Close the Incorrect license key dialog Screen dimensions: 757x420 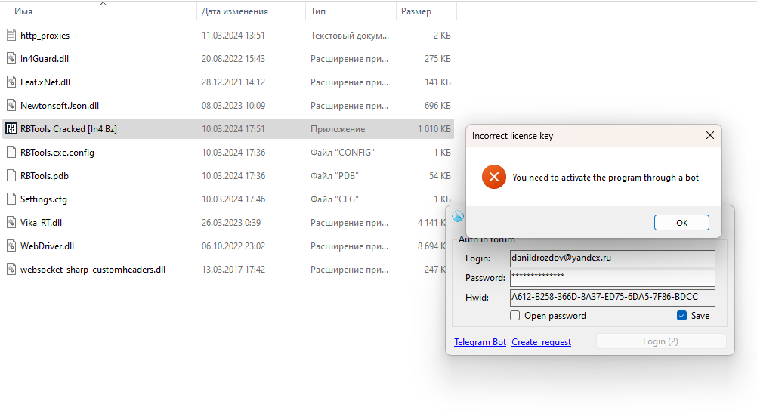pyautogui.click(x=709, y=136)
